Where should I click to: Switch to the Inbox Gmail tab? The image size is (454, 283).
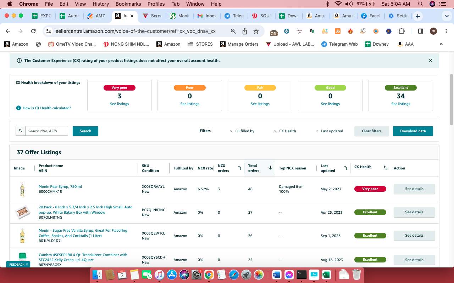[x=207, y=16]
